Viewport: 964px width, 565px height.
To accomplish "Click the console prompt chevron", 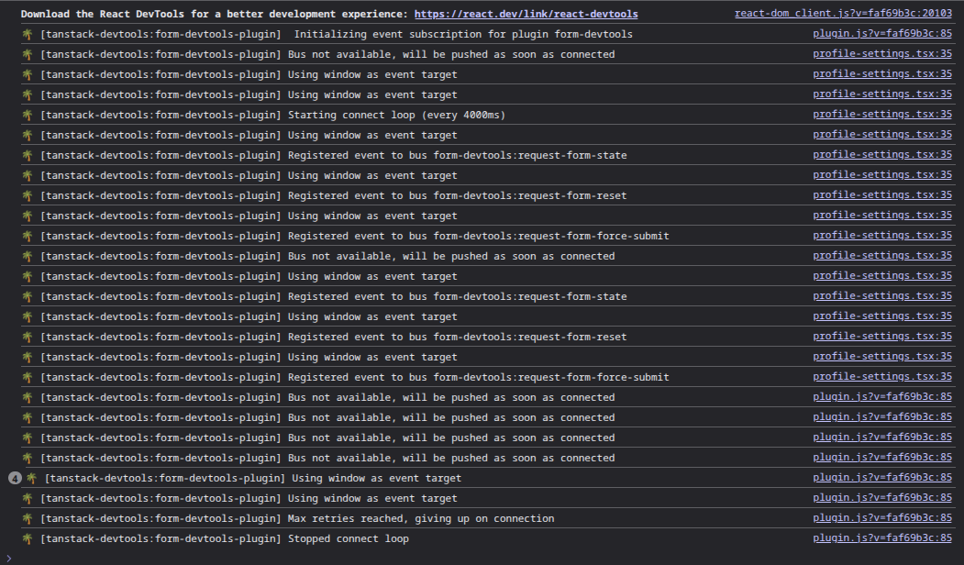I will 8,559.
